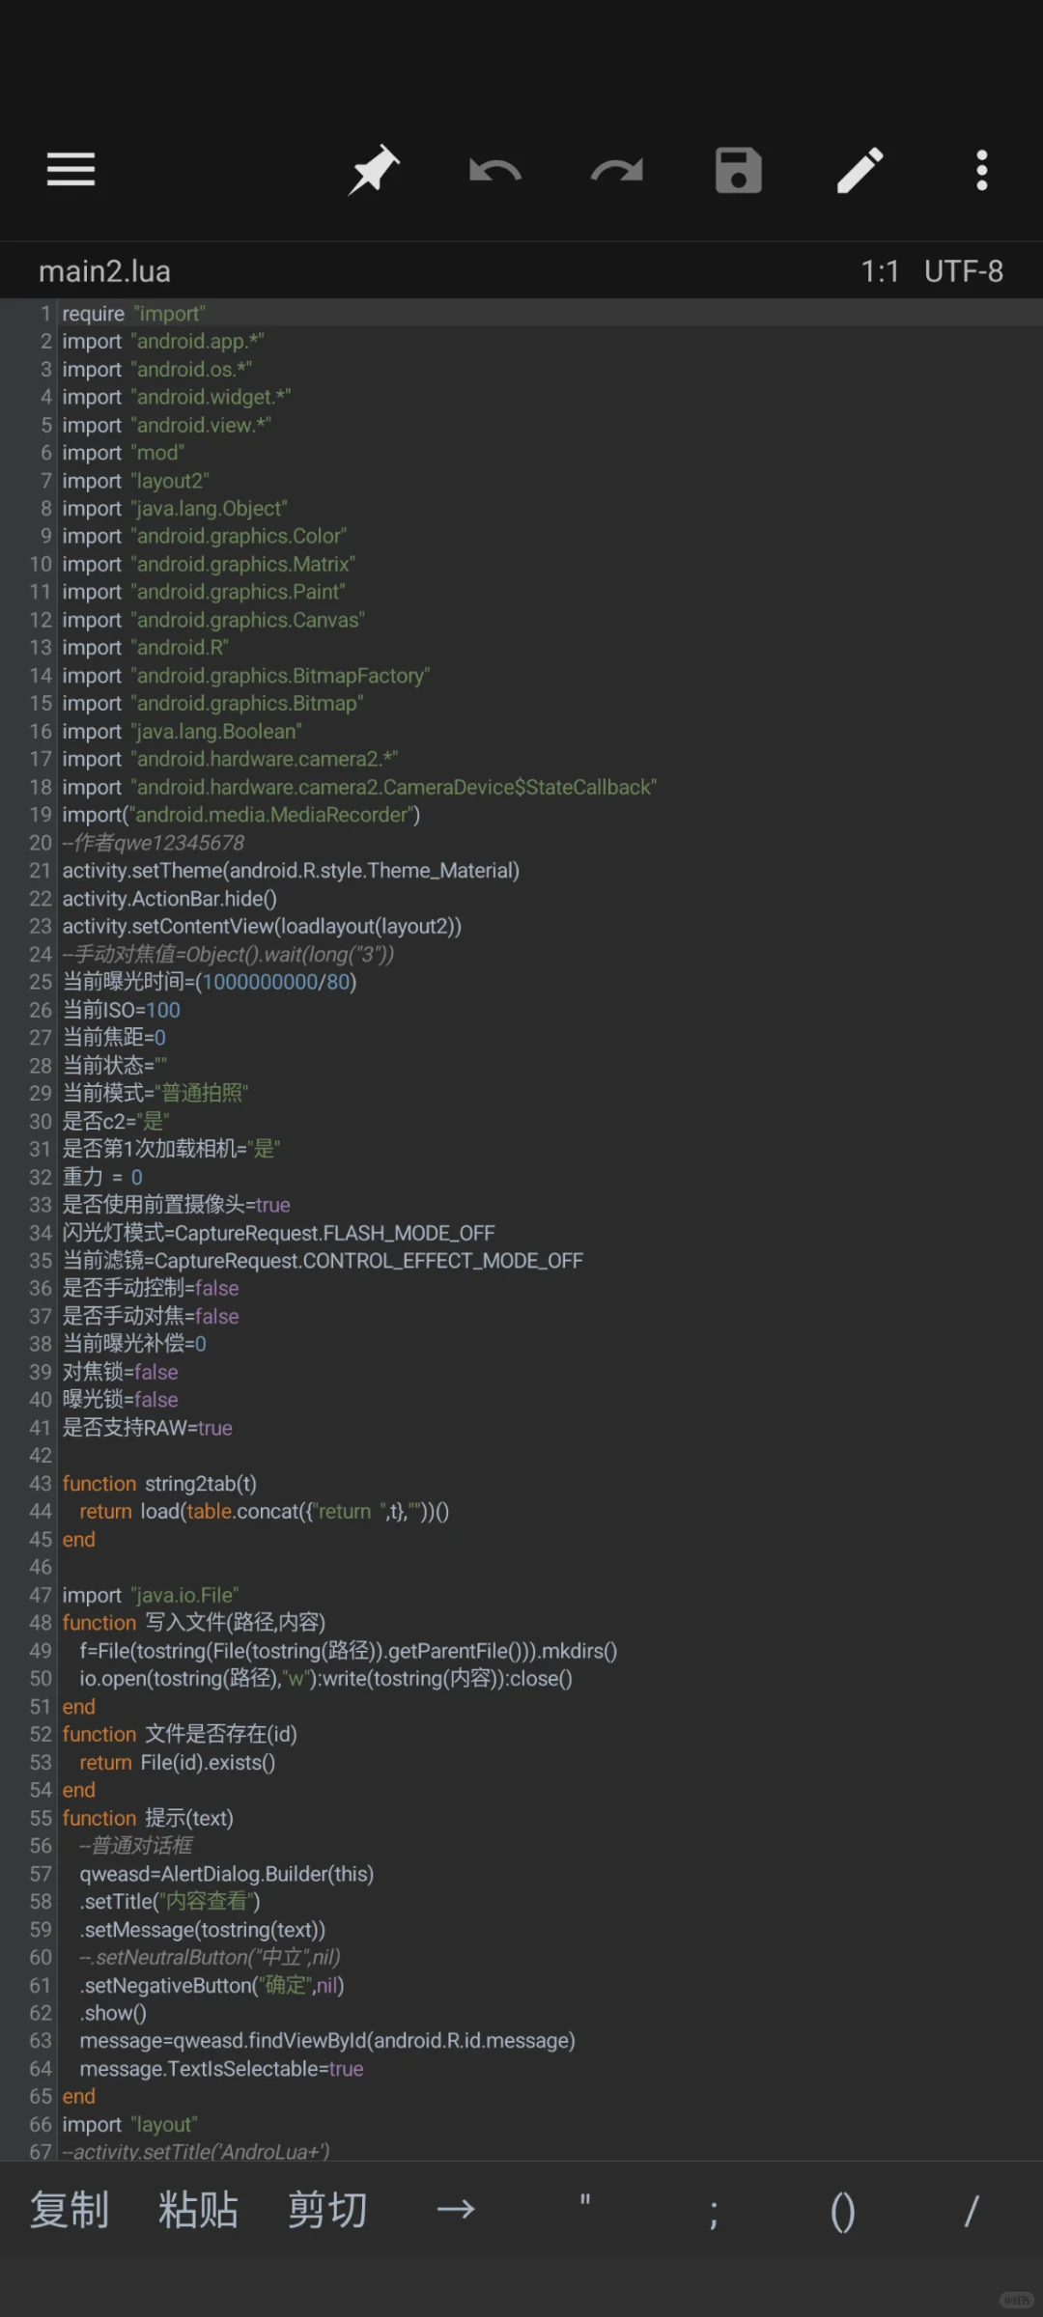This screenshot has height=2317, width=1043.
Task: Click the 是否支持RAW=true line
Action: 148,1428
